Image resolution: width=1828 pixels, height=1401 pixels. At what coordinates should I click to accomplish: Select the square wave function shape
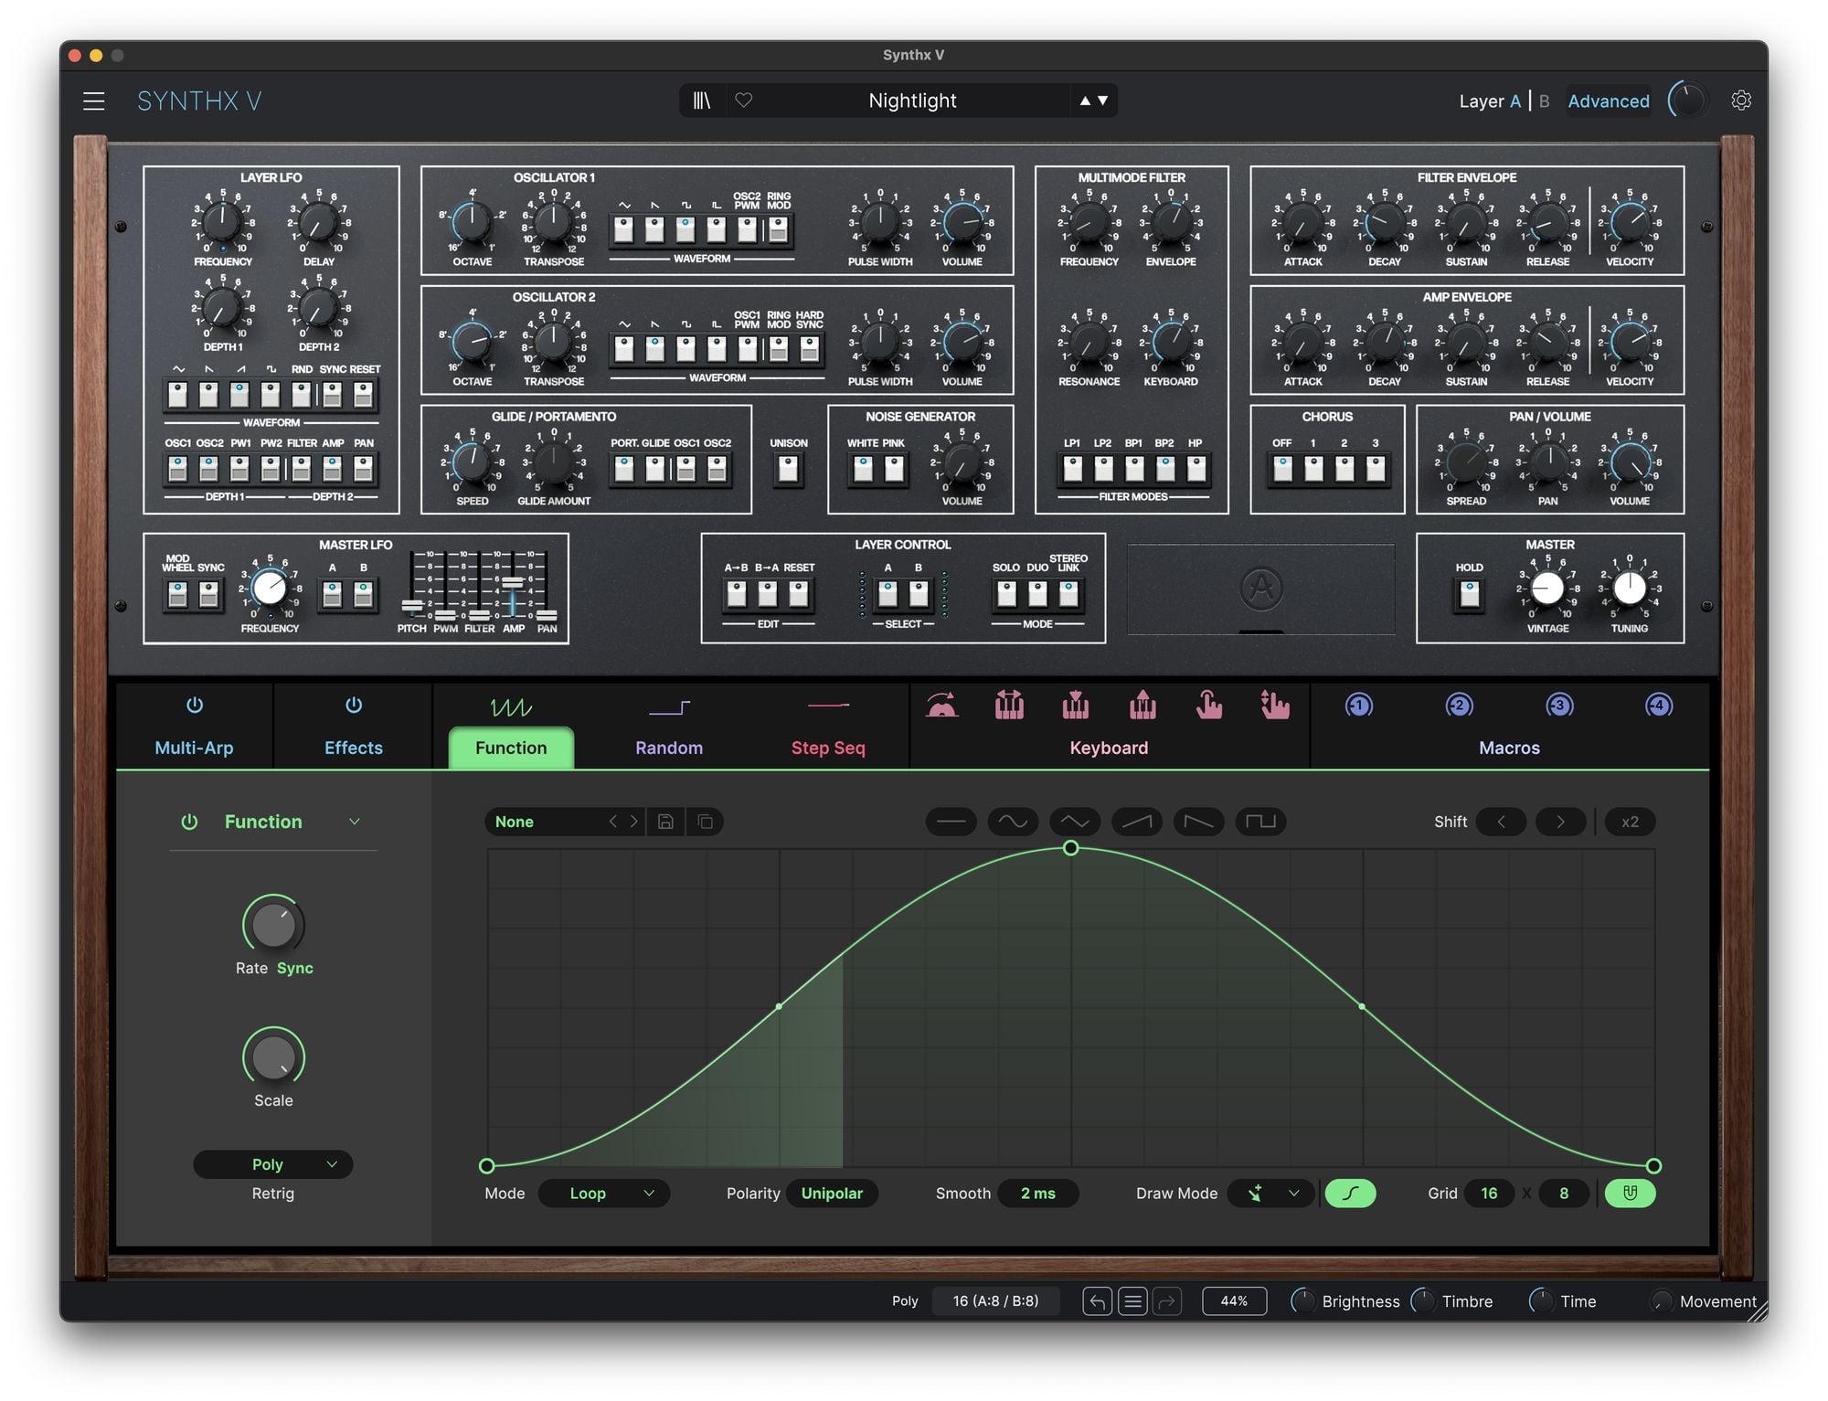pyautogui.click(x=1260, y=822)
